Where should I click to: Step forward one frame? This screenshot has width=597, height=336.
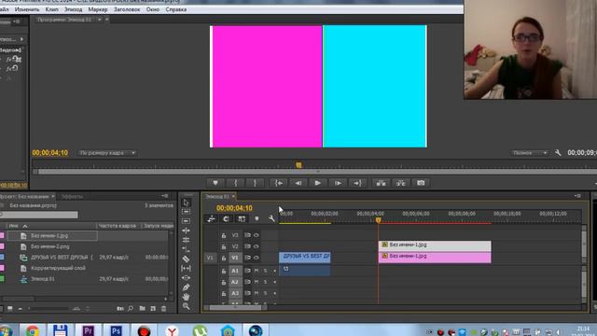338,183
